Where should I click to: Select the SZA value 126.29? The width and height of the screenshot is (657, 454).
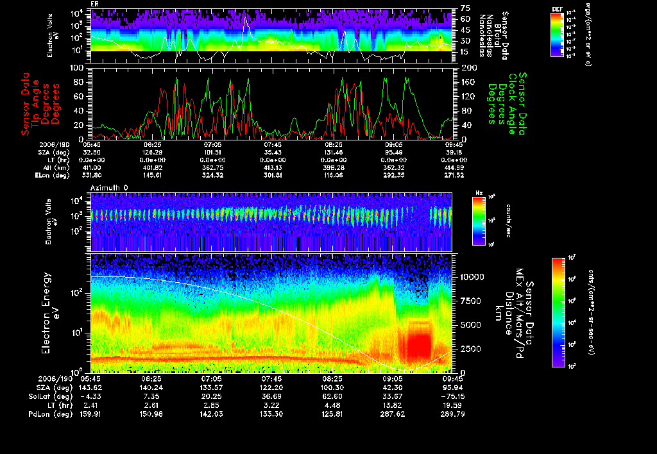152,153
